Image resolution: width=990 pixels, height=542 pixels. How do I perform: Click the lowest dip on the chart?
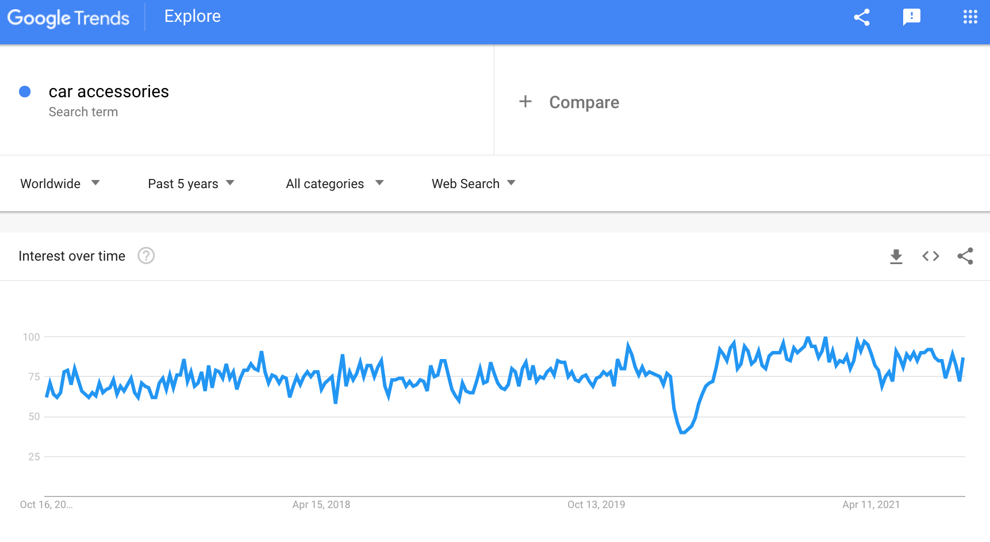tap(682, 432)
